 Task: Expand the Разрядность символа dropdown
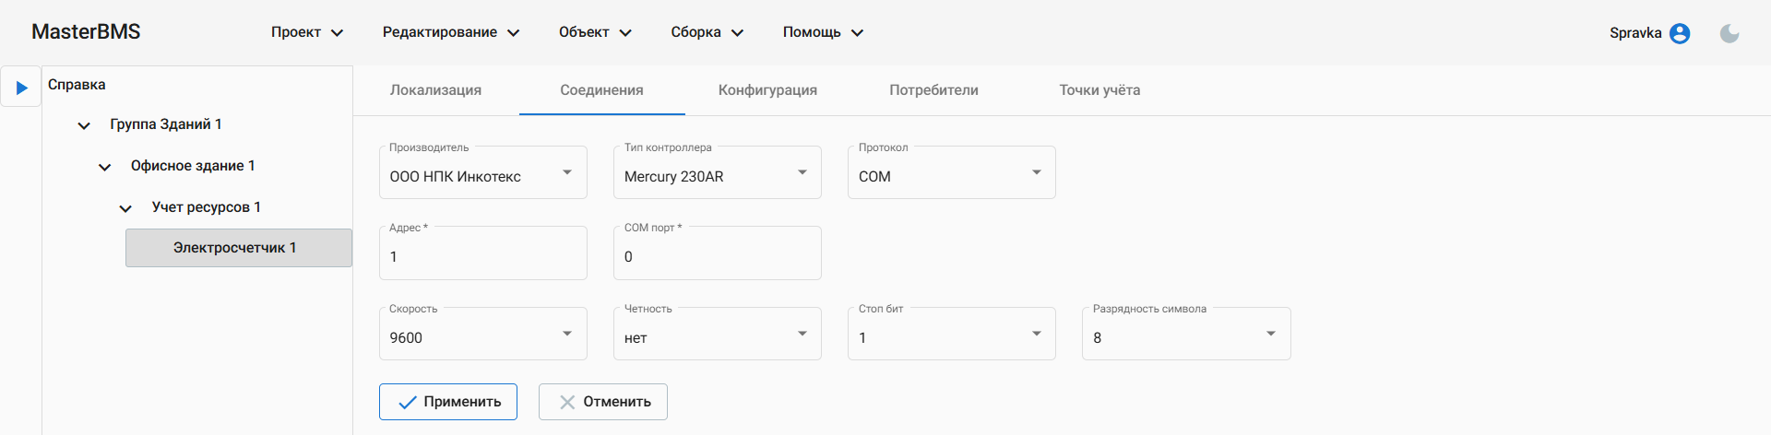1185,335
